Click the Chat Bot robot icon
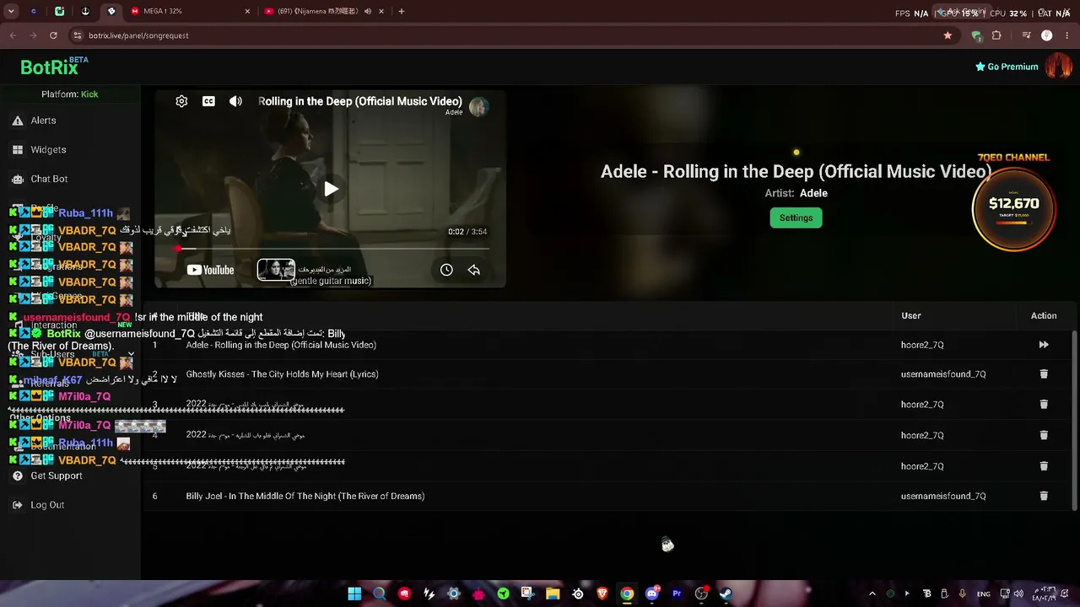This screenshot has height=607, width=1080. pyautogui.click(x=18, y=179)
